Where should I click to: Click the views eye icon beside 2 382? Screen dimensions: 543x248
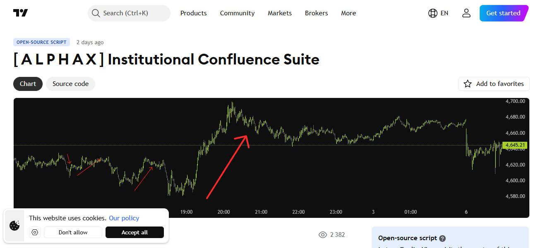pyautogui.click(x=323, y=234)
